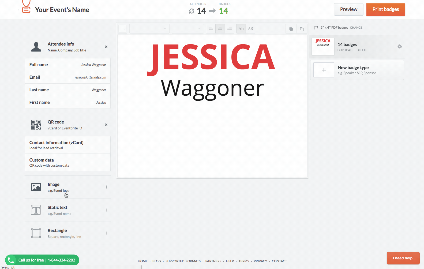Open the SUPPORTED FORMATS footer link
The width and height of the screenshot is (424, 269).
click(x=183, y=261)
